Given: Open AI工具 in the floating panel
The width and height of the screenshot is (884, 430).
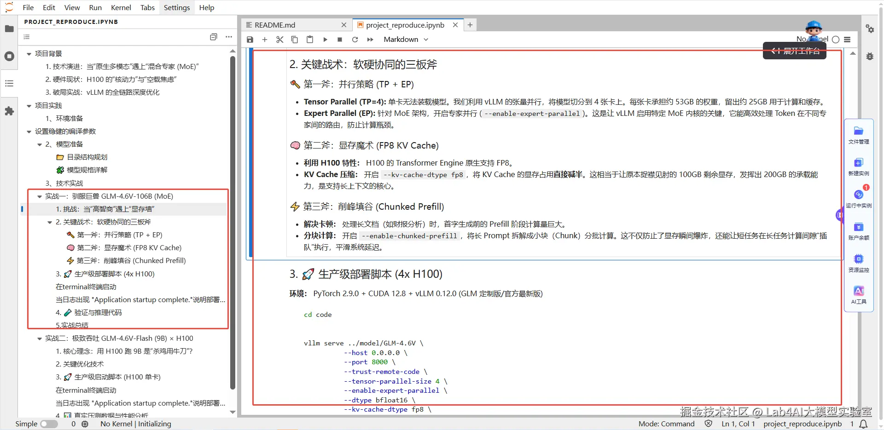Looking at the screenshot, I should (x=859, y=295).
